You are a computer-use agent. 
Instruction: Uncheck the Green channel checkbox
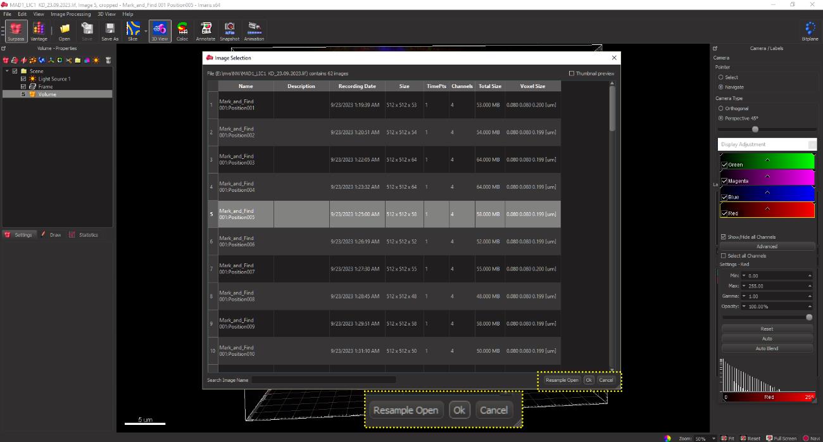(x=724, y=165)
